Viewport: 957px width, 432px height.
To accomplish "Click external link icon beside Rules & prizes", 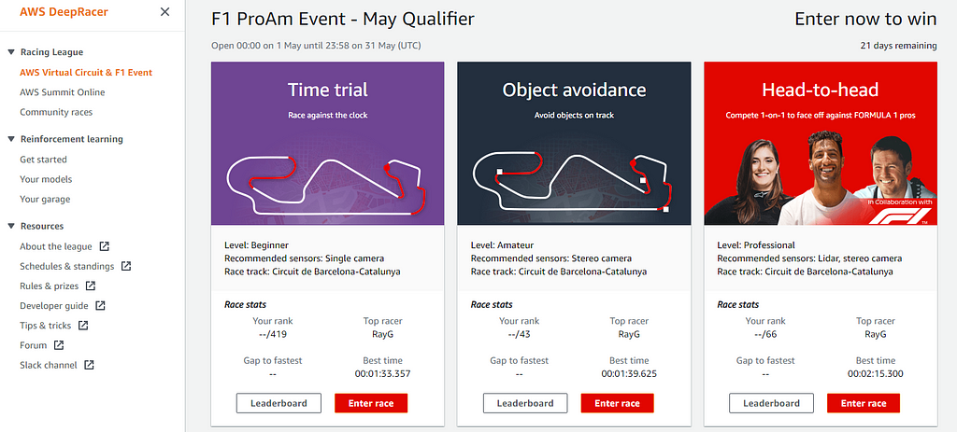I will [x=90, y=286].
